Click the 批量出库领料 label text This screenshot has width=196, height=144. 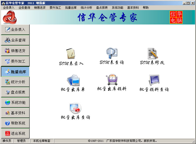click(112, 89)
